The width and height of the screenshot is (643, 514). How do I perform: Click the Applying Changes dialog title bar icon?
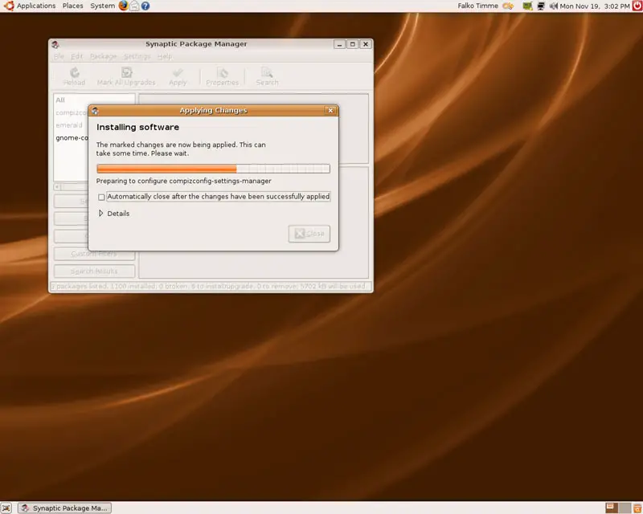pyautogui.click(x=95, y=111)
